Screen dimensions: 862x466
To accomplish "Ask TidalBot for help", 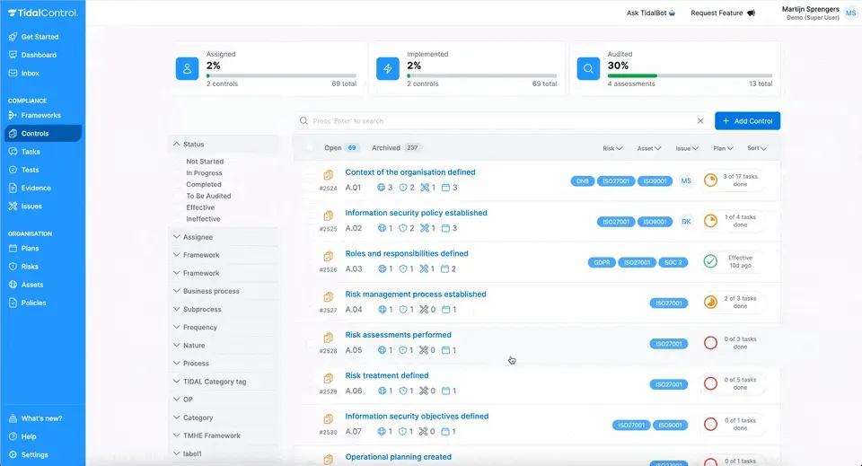I will [x=651, y=13].
